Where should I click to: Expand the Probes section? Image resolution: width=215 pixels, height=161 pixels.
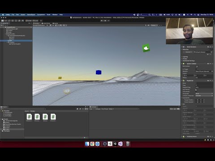click(185, 59)
